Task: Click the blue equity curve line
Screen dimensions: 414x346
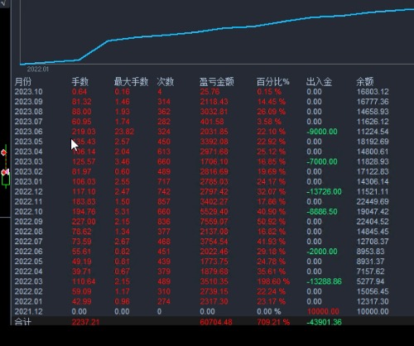Action: pyautogui.click(x=217, y=30)
